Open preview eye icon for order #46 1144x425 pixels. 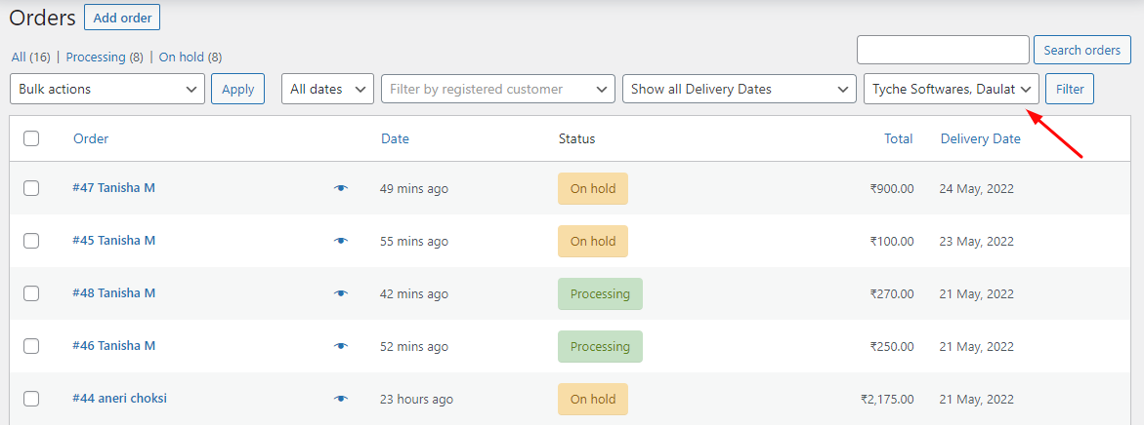coord(340,346)
